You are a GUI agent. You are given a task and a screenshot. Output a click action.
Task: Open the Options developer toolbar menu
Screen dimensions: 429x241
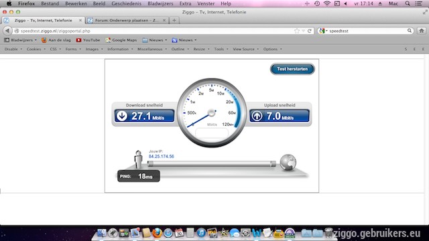point(273,49)
